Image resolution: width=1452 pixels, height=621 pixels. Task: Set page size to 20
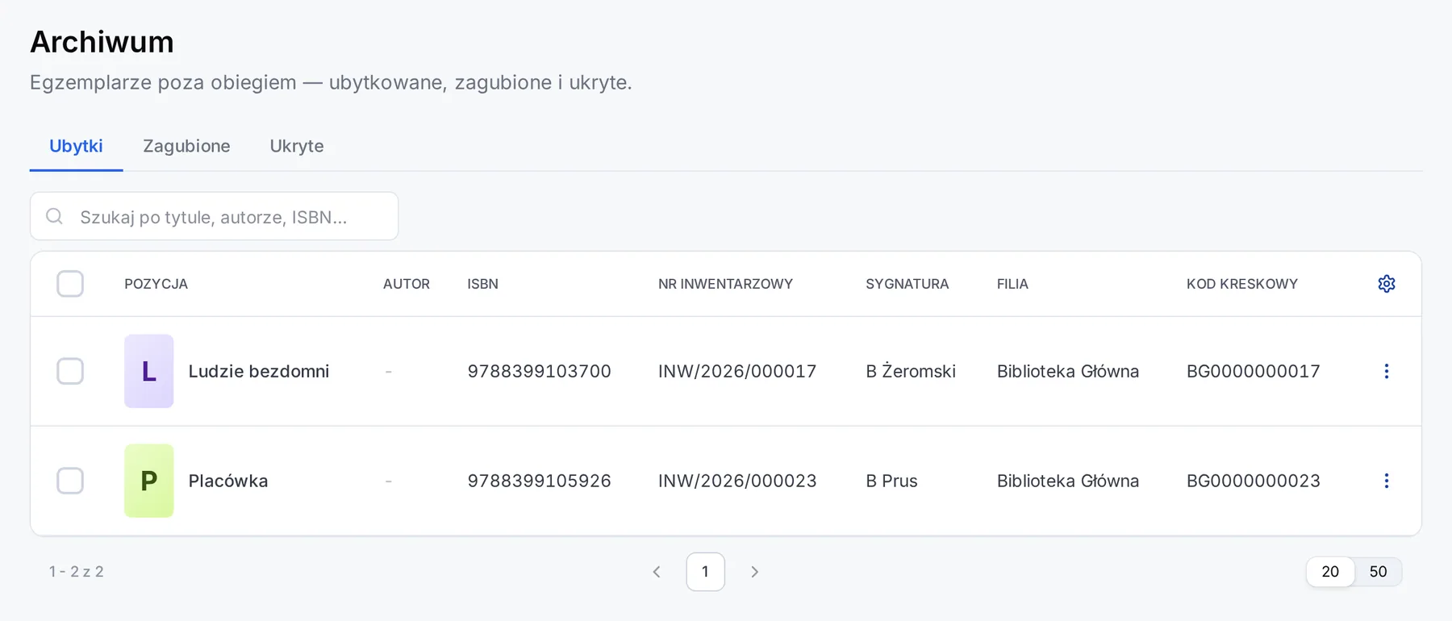point(1330,572)
